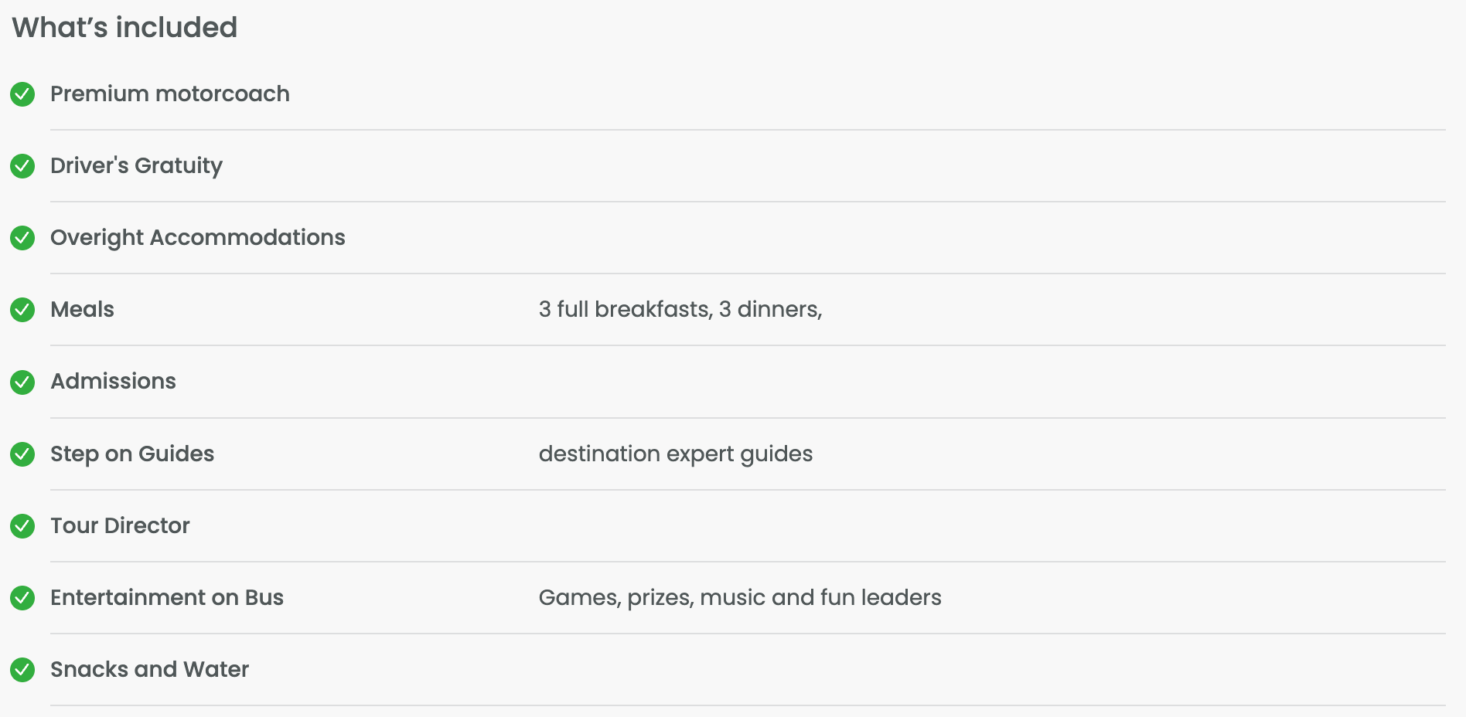Select the Tour Director label

point(120,526)
